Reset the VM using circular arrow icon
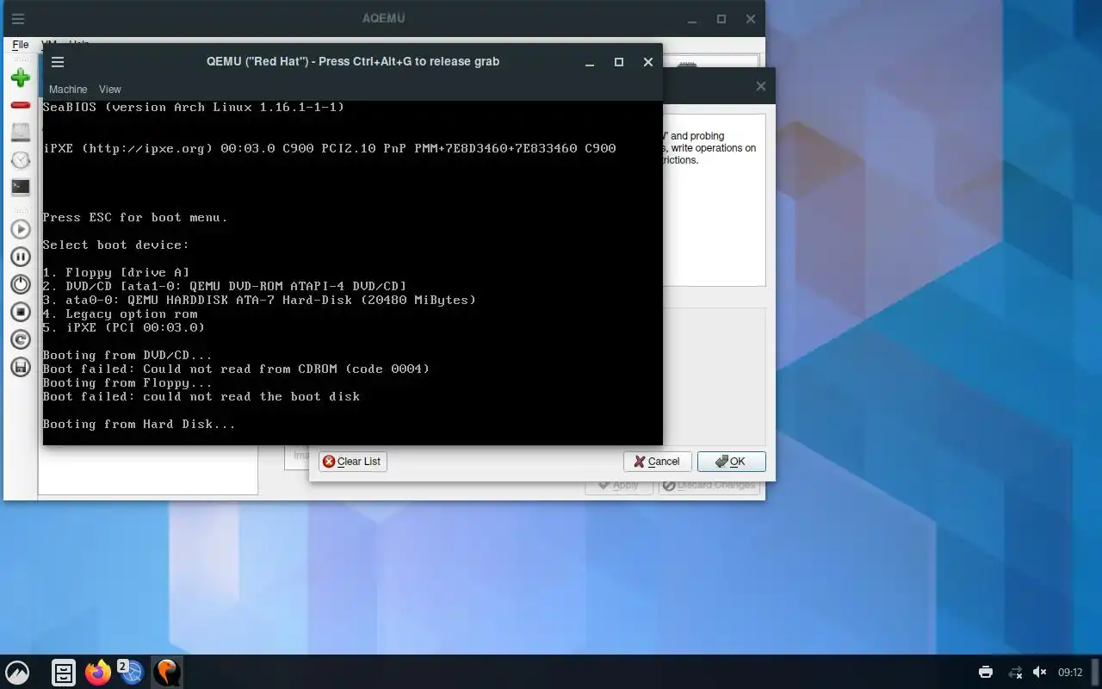The image size is (1102, 689). tap(21, 339)
